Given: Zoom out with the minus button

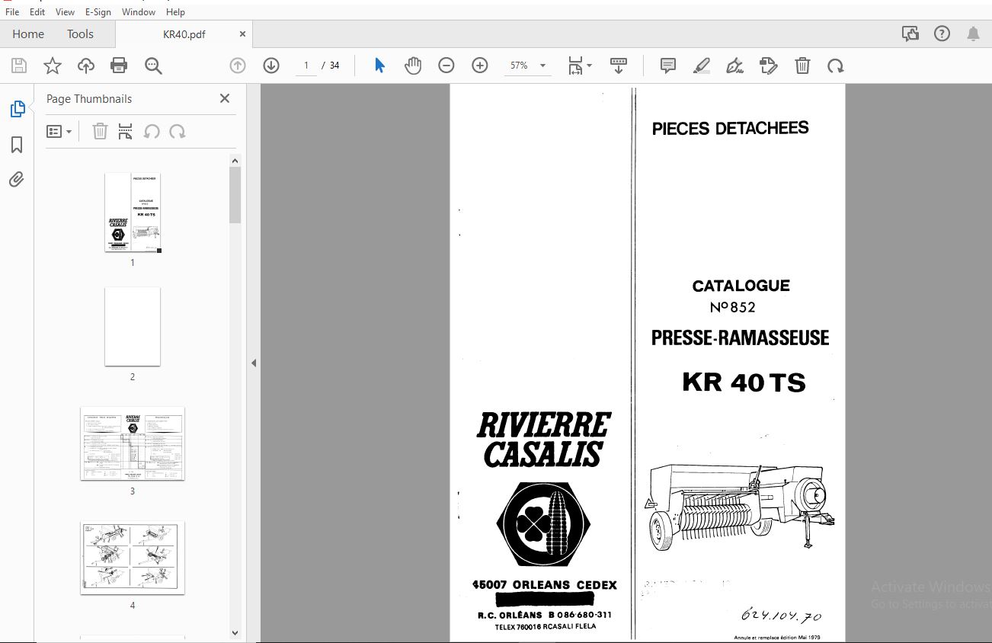Looking at the screenshot, I should point(446,66).
